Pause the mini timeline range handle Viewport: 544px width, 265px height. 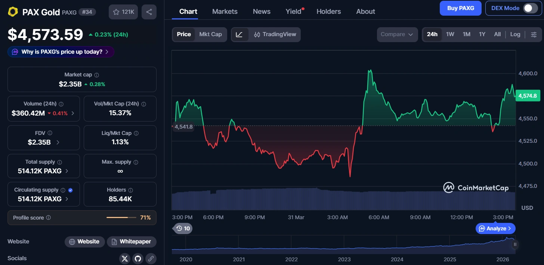pyautogui.click(x=515, y=245)
